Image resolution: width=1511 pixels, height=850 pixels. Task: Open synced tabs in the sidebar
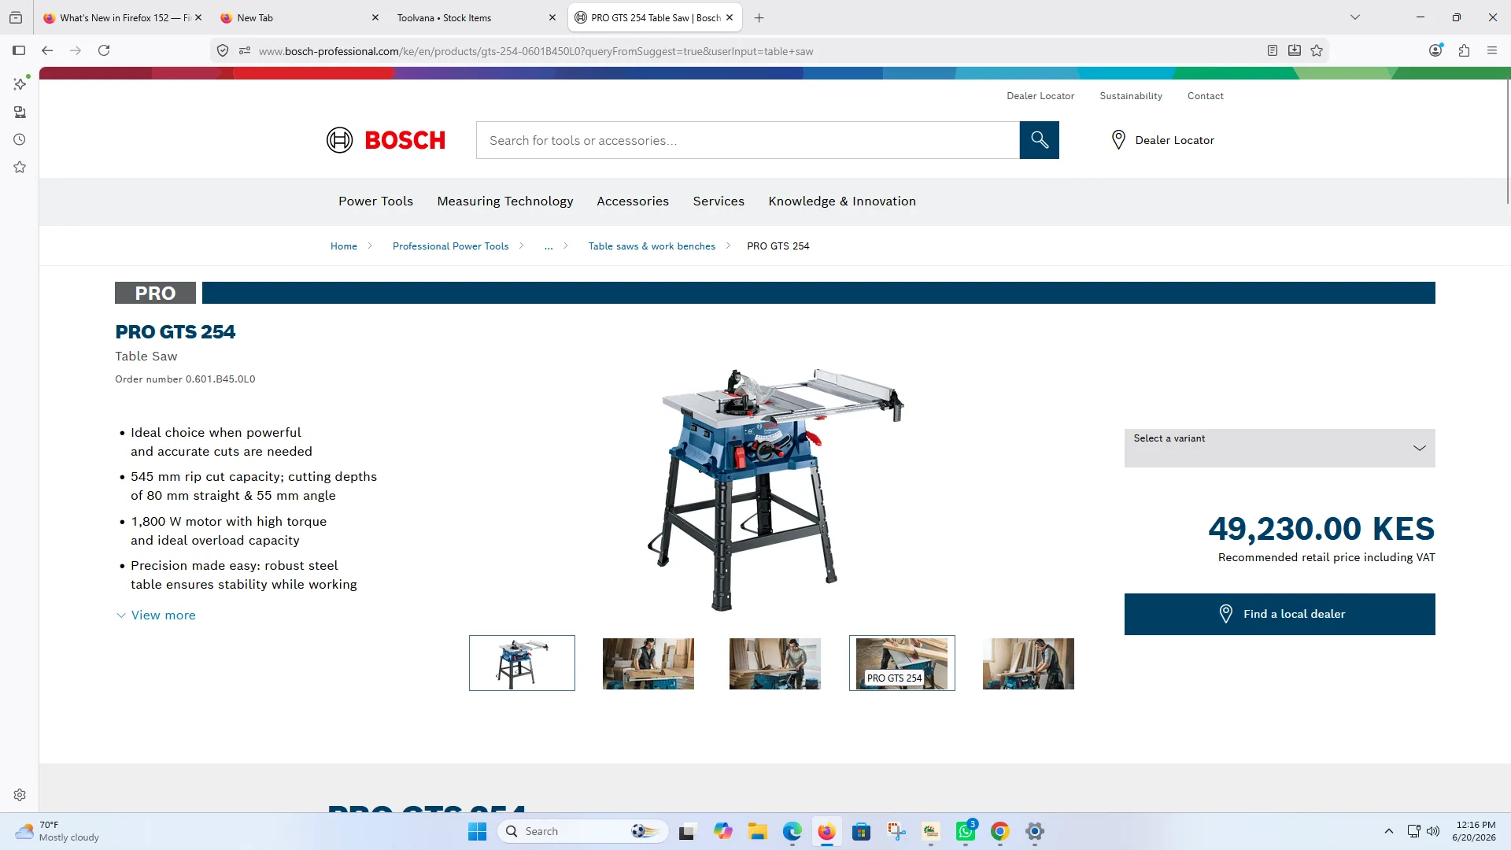click(20, 112)
